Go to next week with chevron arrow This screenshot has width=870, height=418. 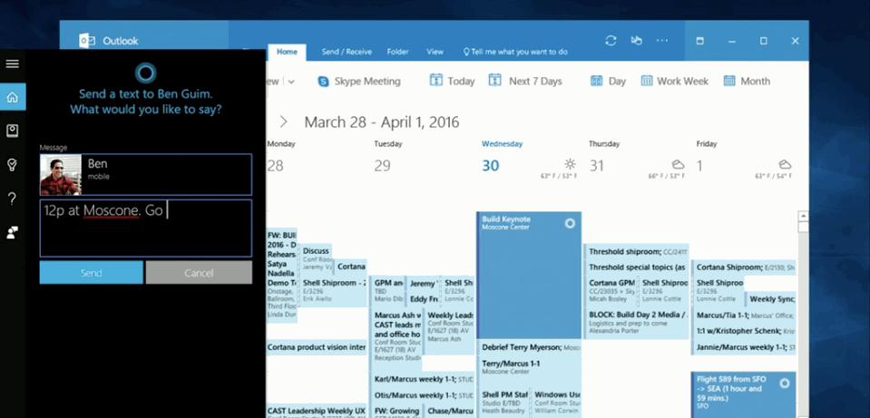284,122
